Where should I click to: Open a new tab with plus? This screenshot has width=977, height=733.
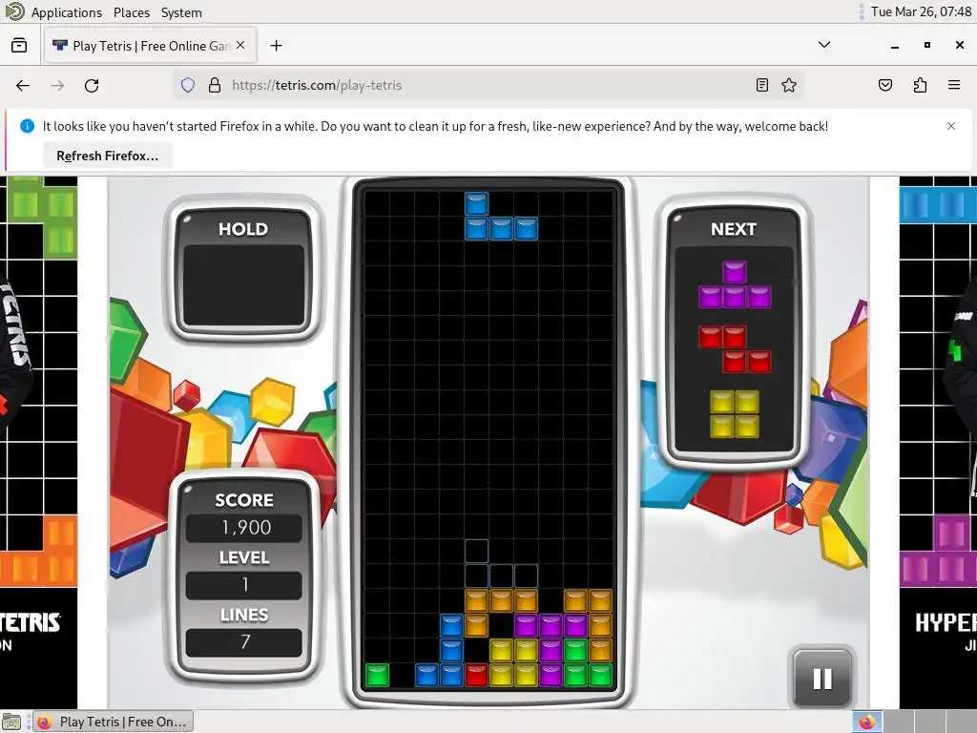pyautogui.click(x=276, y=46)
